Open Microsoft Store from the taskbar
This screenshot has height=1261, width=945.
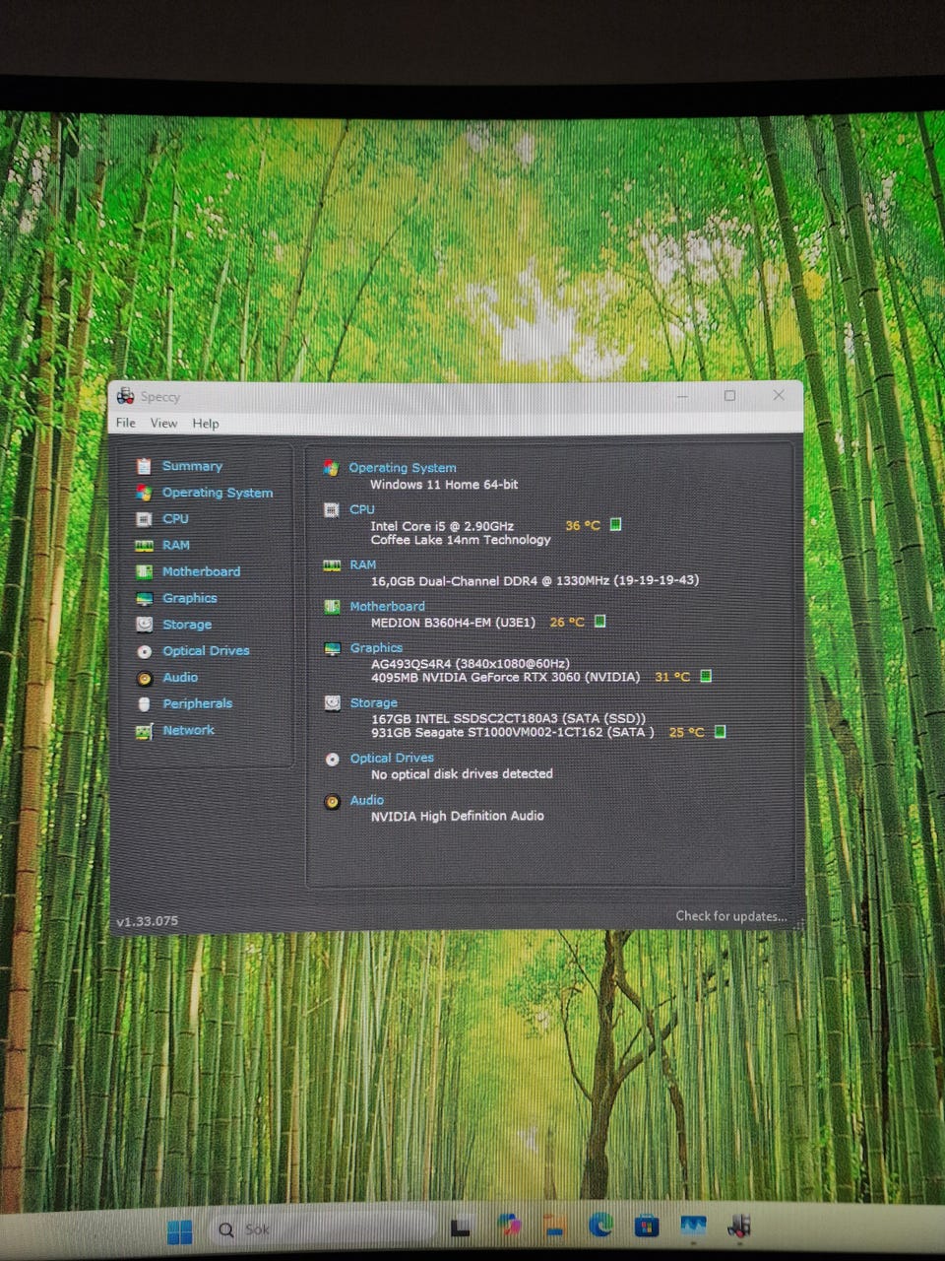(x=647, y=1226)
